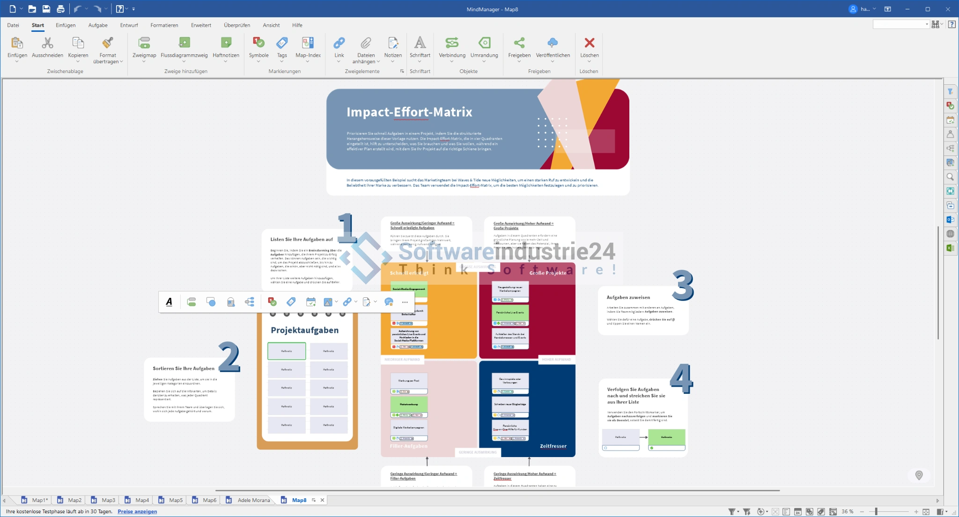
Task: Open the Map-Index tool
Action: click(x=308, y=43)
